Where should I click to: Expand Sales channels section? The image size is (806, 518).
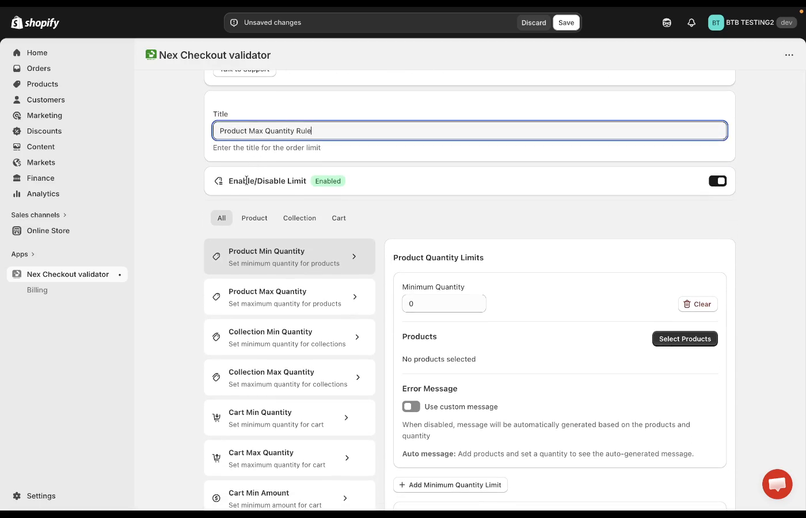point(39,215)
